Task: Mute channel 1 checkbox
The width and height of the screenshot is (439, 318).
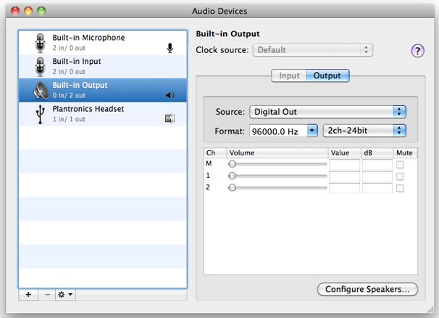Action: click(x=400, y=176)
